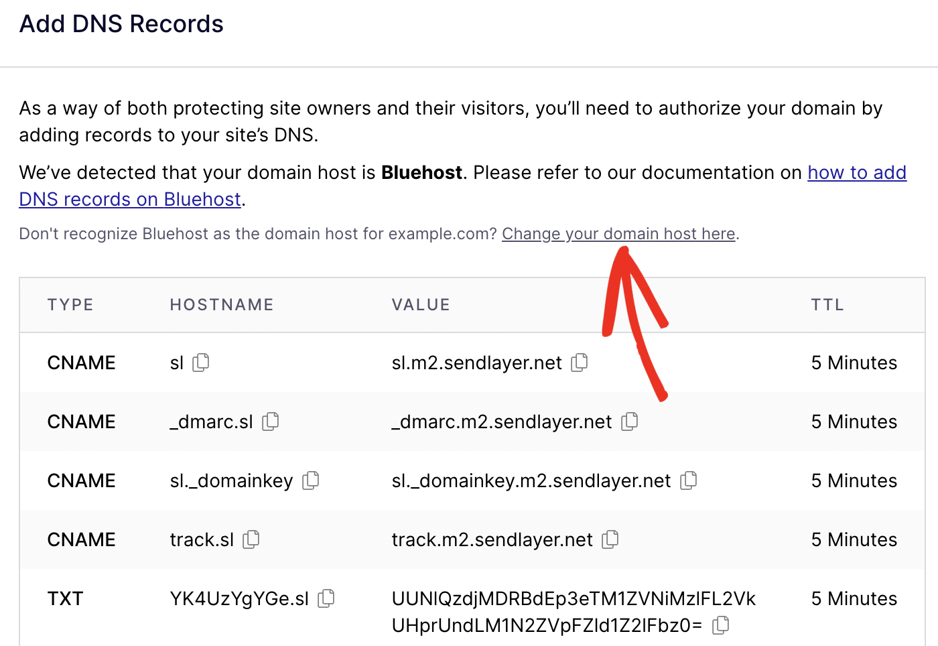Select the VALUE column header
This screenshot has width=938, height=646.
coord(421,304)
